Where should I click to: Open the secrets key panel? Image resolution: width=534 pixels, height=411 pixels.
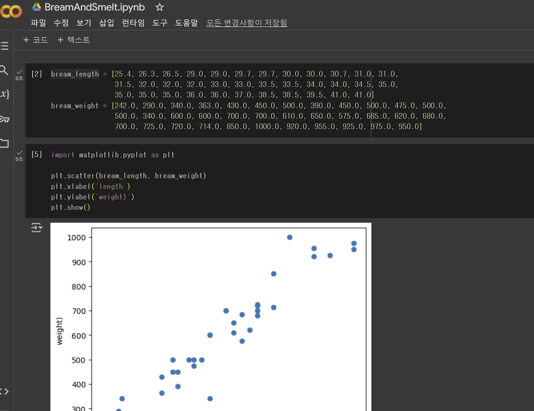[5, 119]
